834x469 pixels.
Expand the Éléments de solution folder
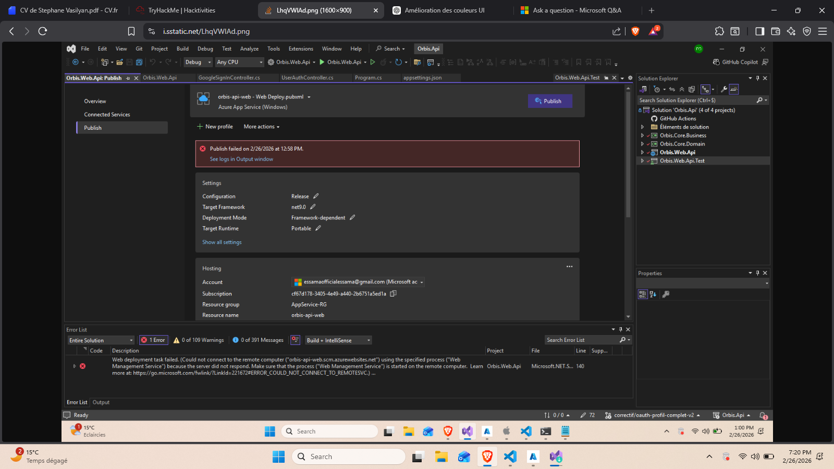pyautogui.click(x=642, y=127)
